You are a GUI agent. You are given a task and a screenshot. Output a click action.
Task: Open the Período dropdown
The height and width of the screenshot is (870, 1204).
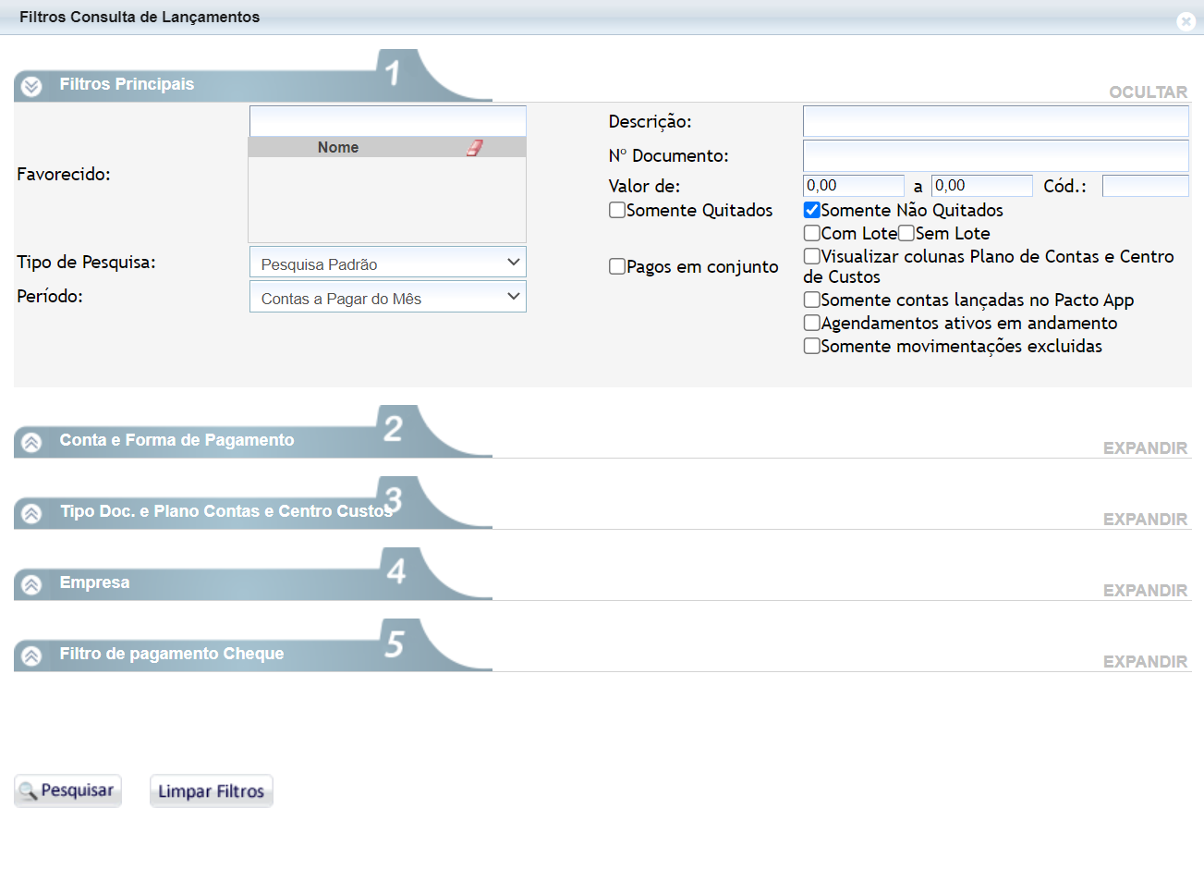pyautogui.click(x=388, y=297)
